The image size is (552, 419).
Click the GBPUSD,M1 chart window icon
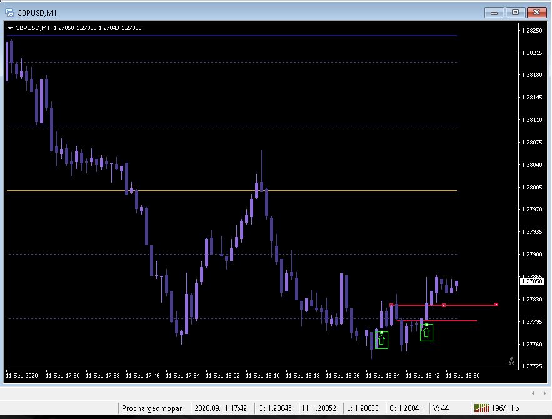(9, 13)
